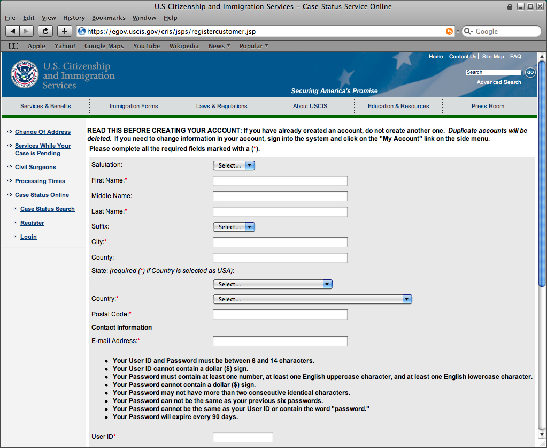Open the State dropdown list
The width and height of the screenshot is (547, 448).
click(273, 284)
